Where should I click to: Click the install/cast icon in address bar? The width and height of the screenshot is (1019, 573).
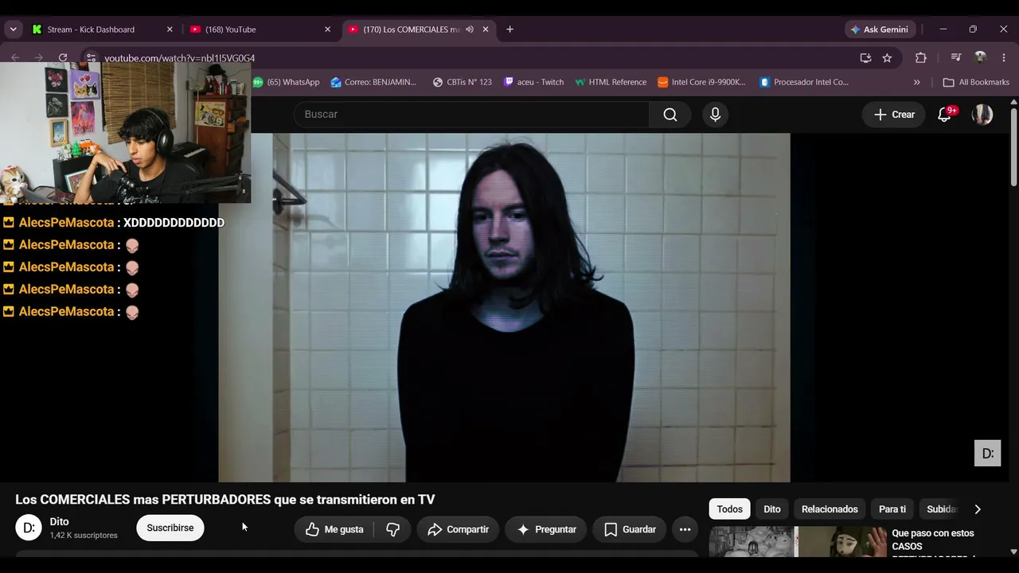click(x=865, y=58)
